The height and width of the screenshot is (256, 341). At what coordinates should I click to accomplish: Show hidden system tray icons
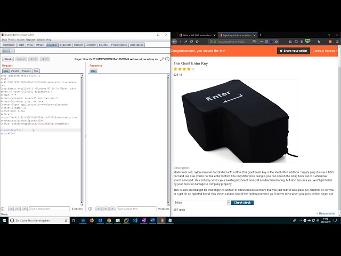[x=301, y=220]
